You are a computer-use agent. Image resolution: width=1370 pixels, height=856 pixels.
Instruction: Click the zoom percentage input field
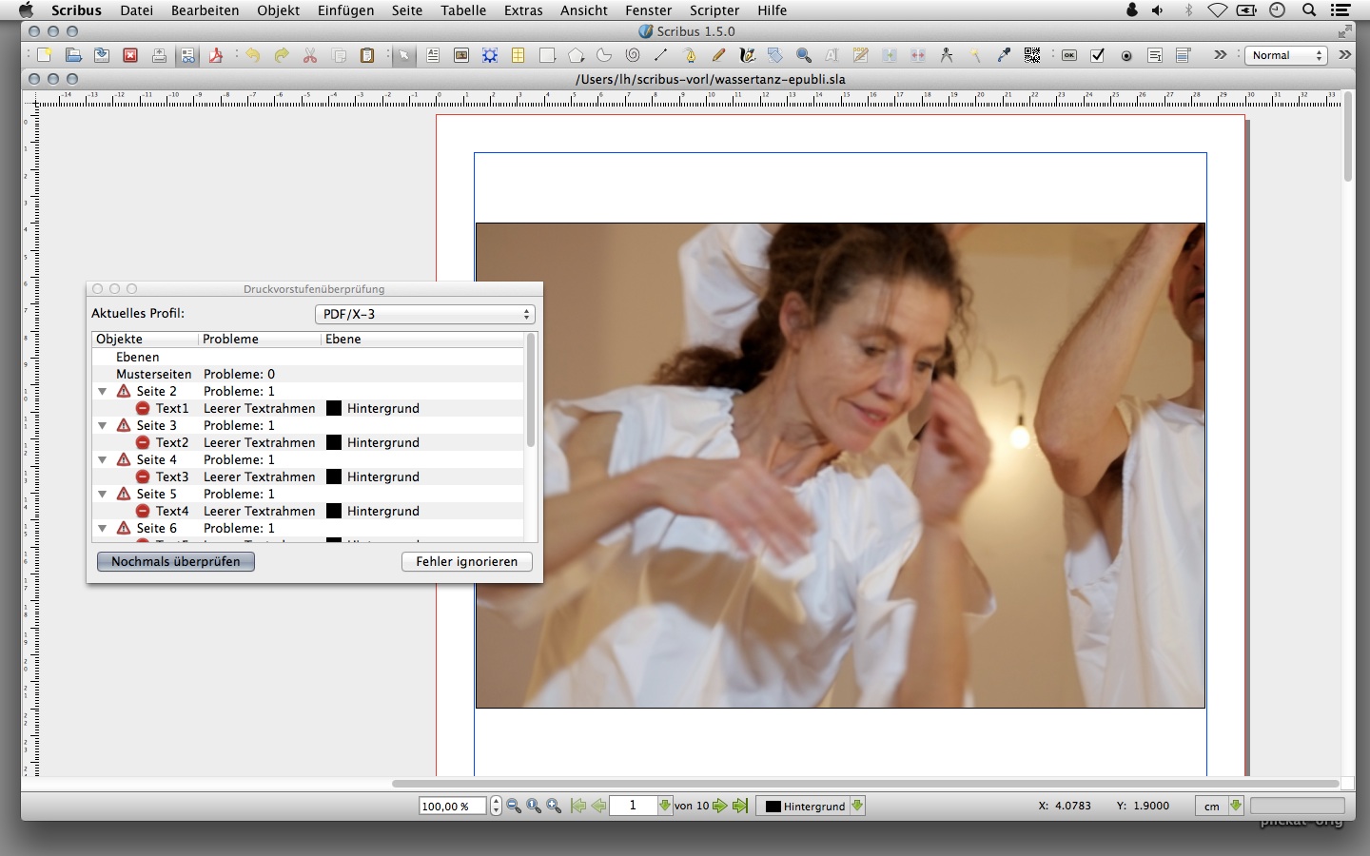[452, 806]
